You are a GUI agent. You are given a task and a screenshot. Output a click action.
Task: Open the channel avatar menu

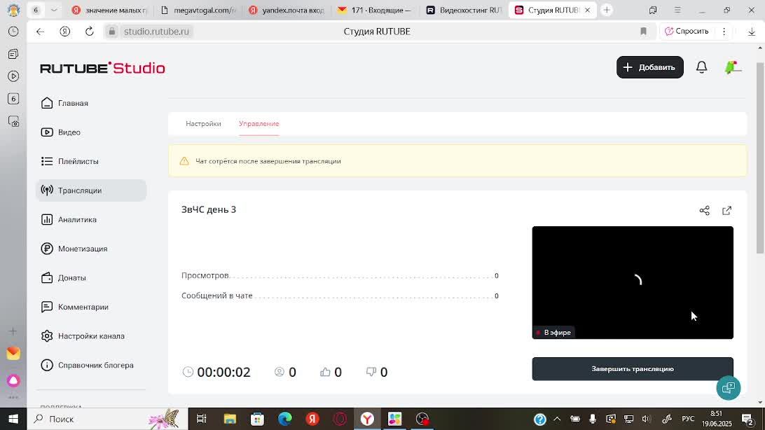pos(733,67)
